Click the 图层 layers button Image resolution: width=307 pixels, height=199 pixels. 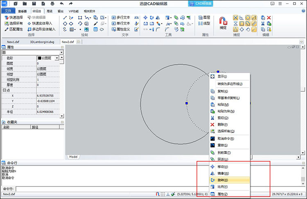pyautogui.click(x=204, y=18)
